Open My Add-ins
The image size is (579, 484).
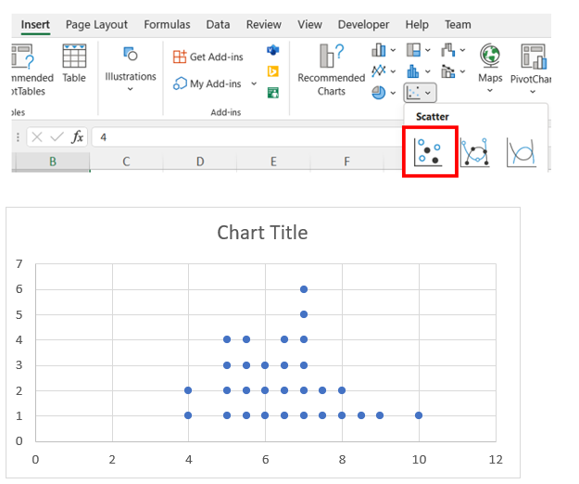pos(208,83)
